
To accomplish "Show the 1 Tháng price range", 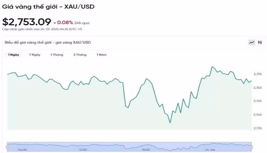I will pos(57,55).
